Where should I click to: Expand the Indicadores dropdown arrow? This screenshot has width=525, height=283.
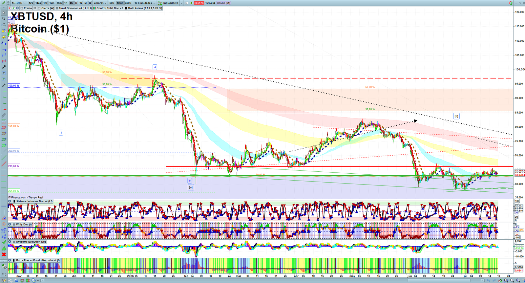point(181,3)
